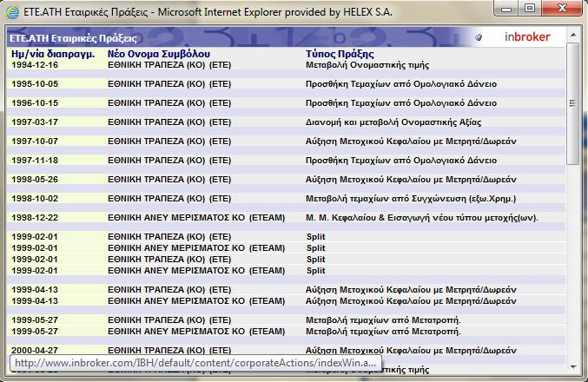588x382 pixels.
Task: Click 'ΕΘΝΙΚΗ ΤΡΑΠΕΖΑ (ΚΟ) (ΕΤΕ)' in the 1996-10-15 row
Action: [x=169, y=103]
